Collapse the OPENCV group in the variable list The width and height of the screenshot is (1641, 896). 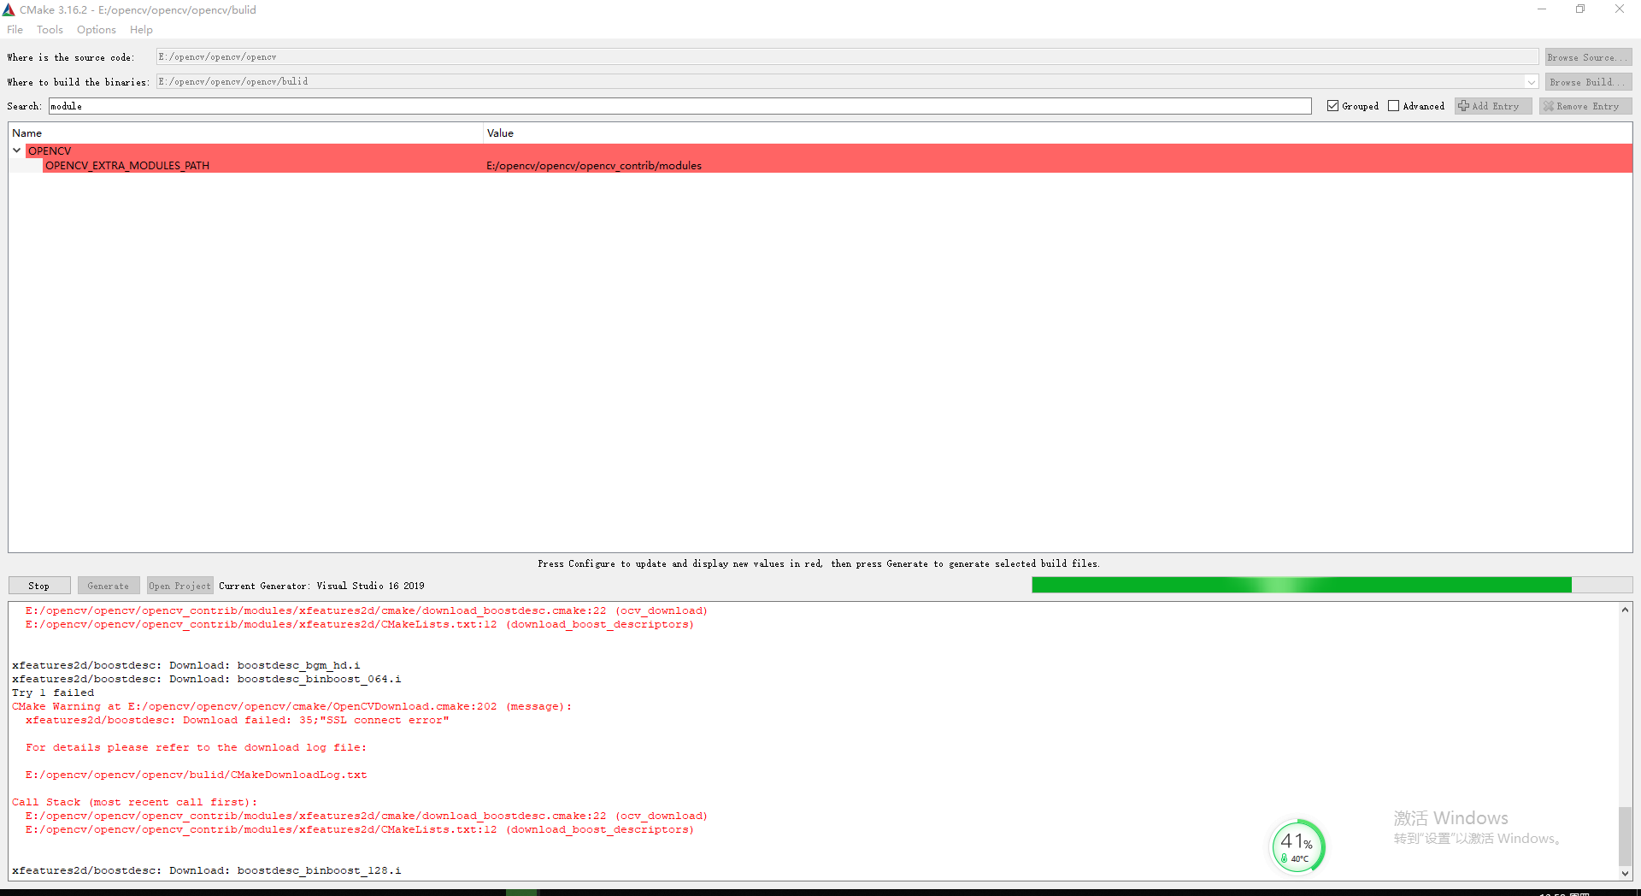16,150
